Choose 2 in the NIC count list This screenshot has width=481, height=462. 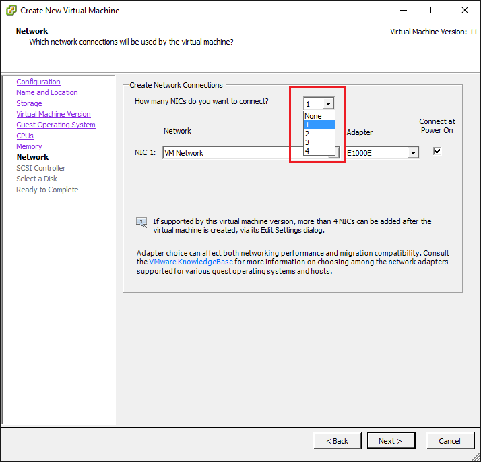click(x=319, y=134)
